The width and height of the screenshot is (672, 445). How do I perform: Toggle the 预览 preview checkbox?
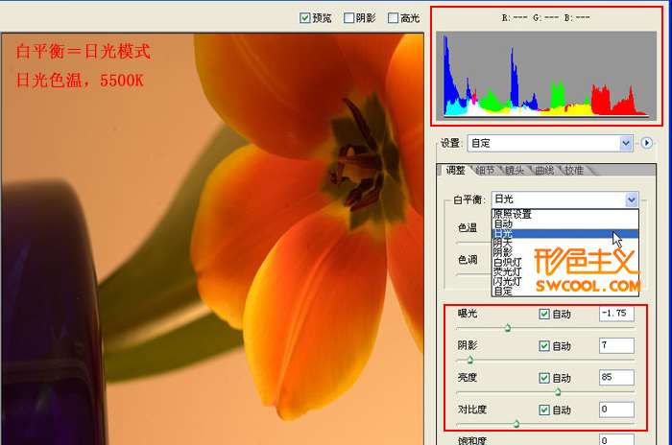pos(305,17)
